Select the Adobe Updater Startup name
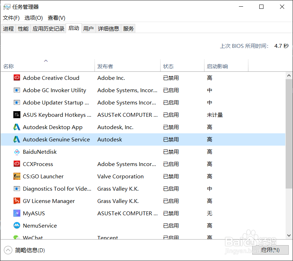 56,102
